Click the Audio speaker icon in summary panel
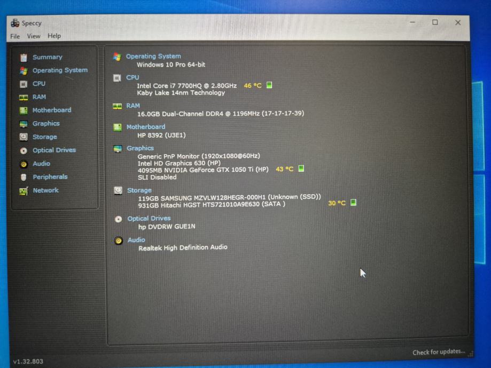Image resolution: width=491 pixels, height=368 pixels. tap(119, 241)
